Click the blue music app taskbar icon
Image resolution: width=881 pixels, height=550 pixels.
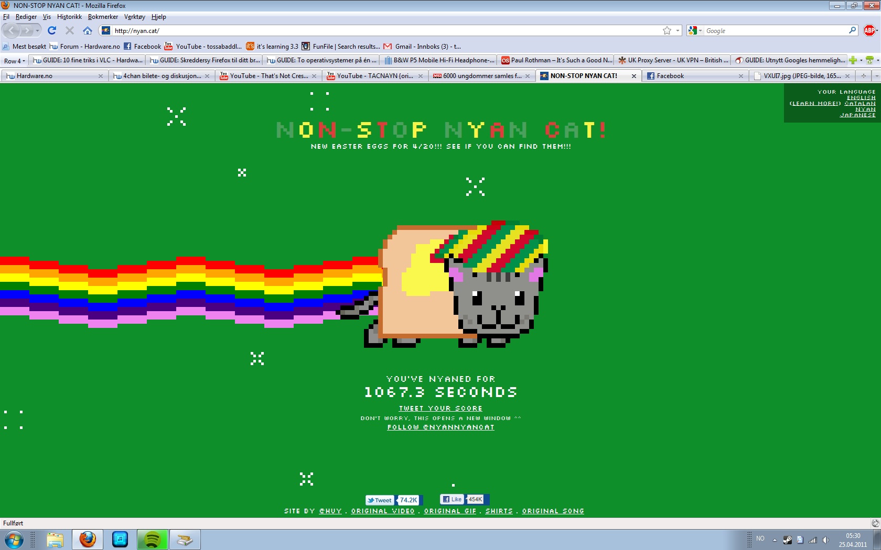coord(120,540)
